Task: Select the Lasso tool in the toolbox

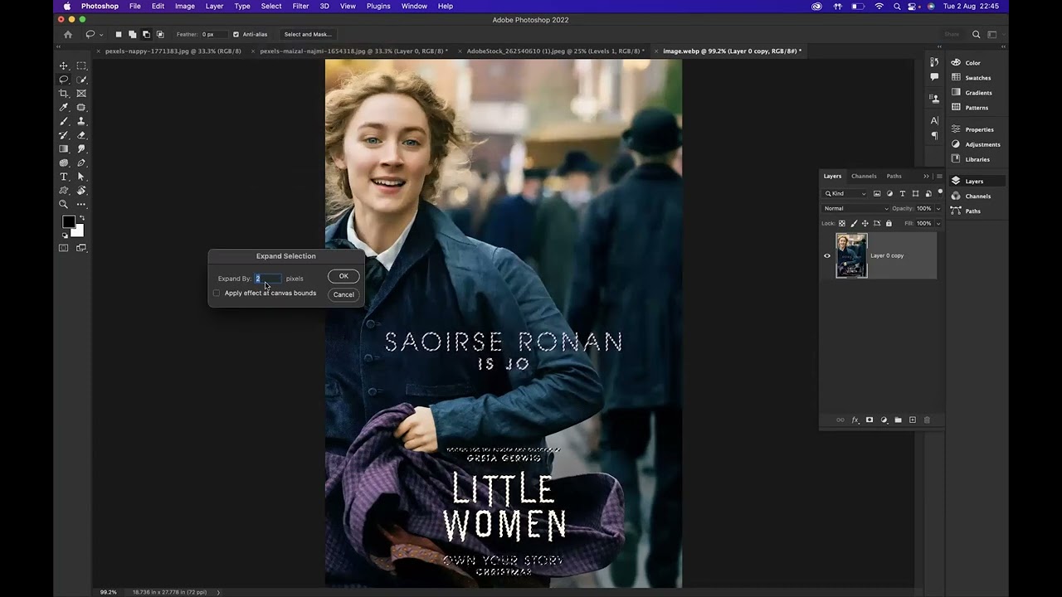Action: [64, 80]
